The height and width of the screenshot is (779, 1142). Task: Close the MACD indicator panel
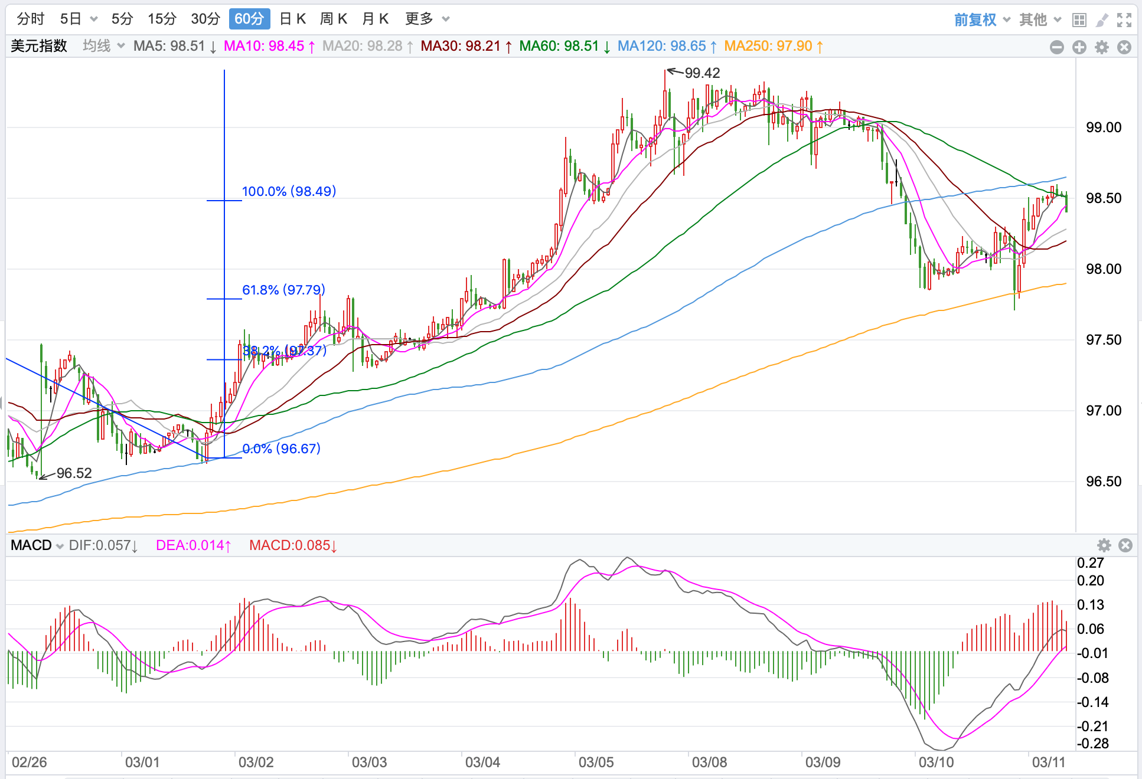coord(1125,545)
